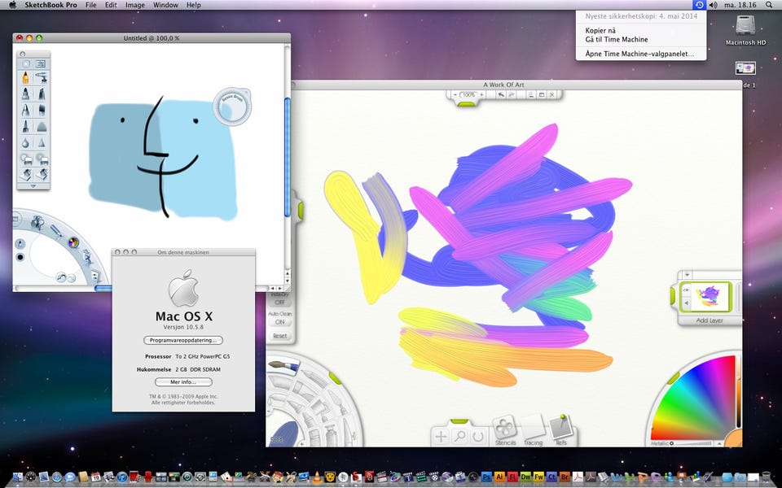Choose Kopier nå from Time Machine menu
This screenshot has width=782, height=488.
(641, 30)
